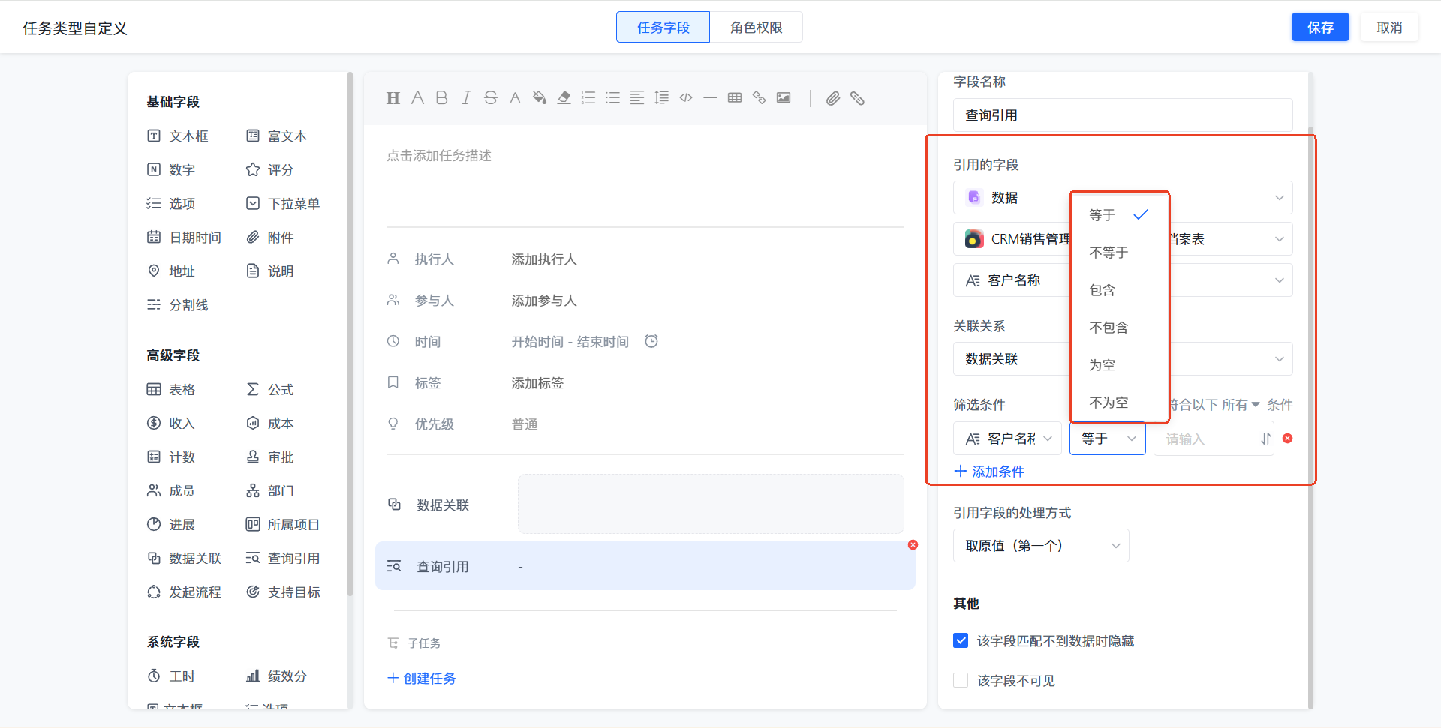The width and height of the screenshot is (1441, 728).
Task: Open the background fill paint bucket
Action: 540,98
